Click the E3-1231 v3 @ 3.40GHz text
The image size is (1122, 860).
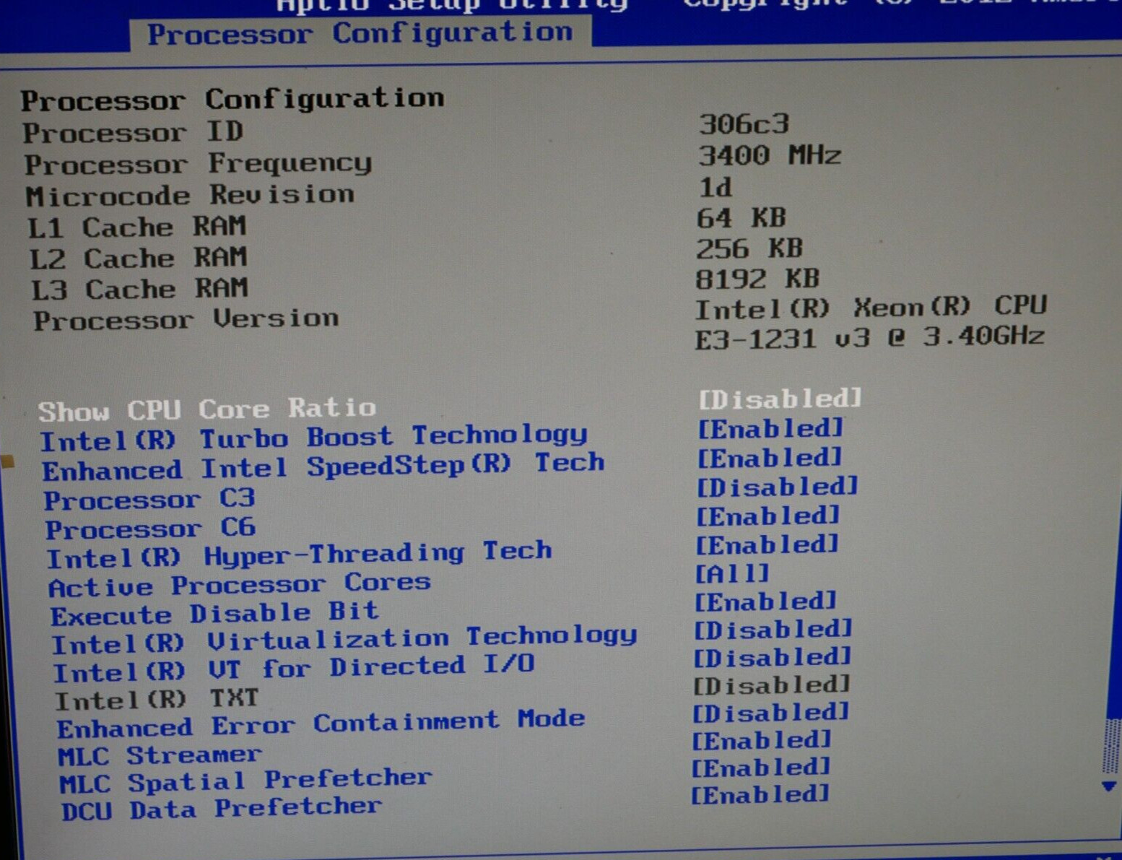[870, 337]
